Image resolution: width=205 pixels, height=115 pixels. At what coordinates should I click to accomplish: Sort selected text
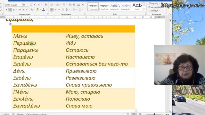coord(78,5)
